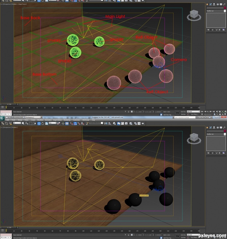The height and width of the screenshot is (239, 227).
Task: Click the Align tool icon
Action: pyautogui.click(x=110, y=123)
